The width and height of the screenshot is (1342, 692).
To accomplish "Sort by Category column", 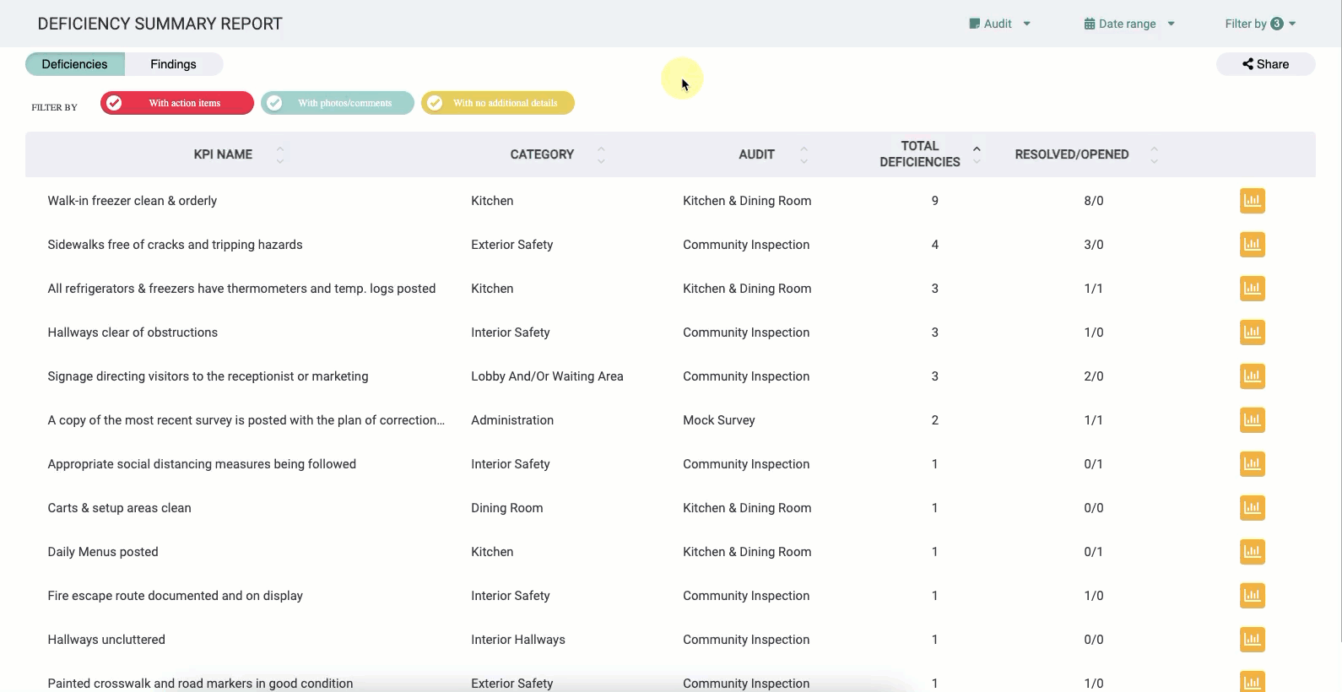I will (601, 154).
